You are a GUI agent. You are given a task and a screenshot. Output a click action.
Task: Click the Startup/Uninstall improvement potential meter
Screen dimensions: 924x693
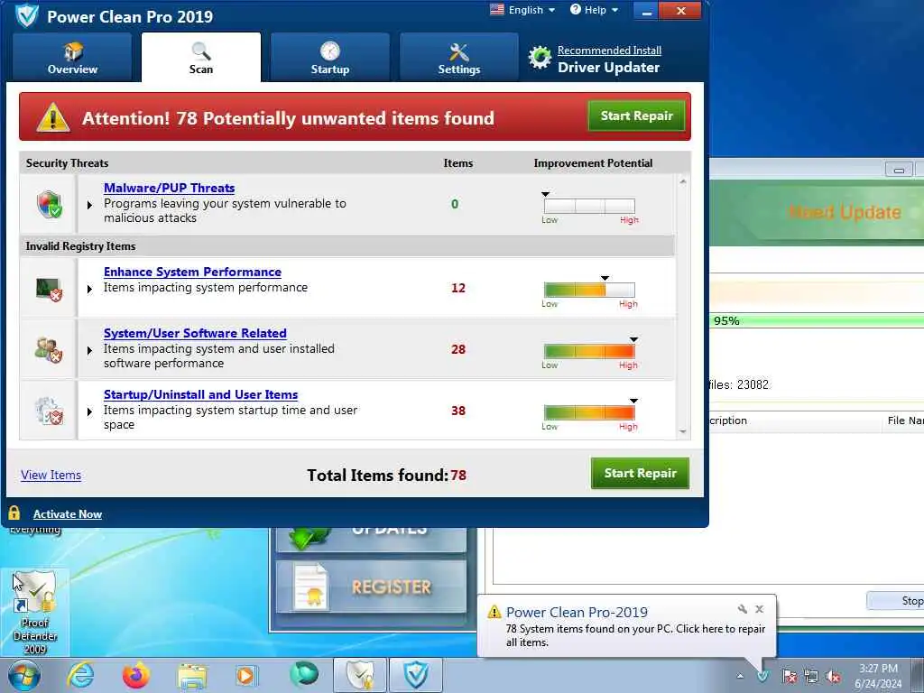[x=589, y=412]
